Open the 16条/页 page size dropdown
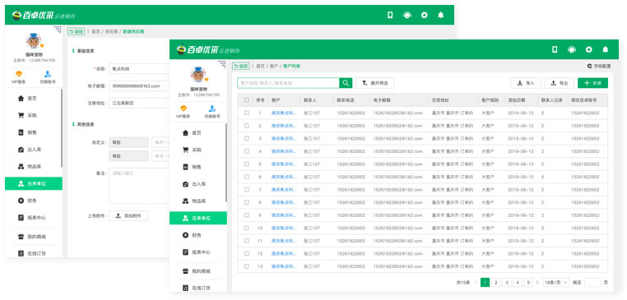Screen dimensions: 627x300 click(556, 283)
